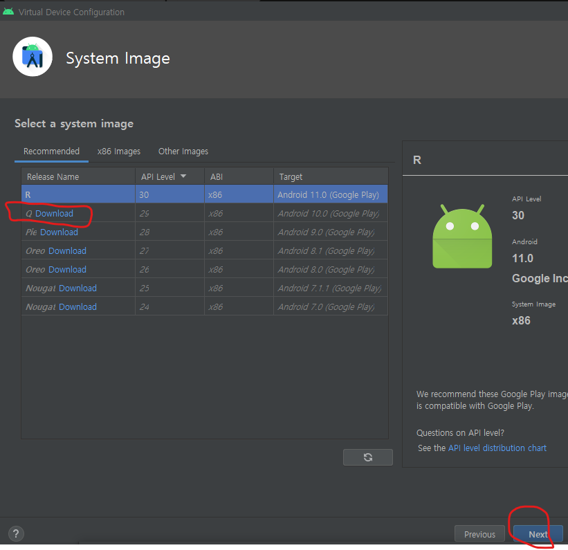Select the Android 11.0 (Google Play) cell
This screenshot has height=550, width=568.
331,194
